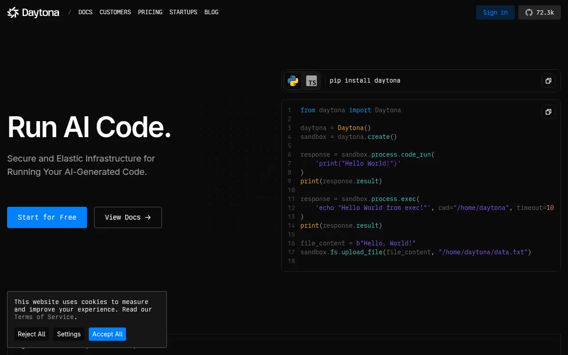Viewport: 568px width, 355px height.
Task: Follow the Terms of Service link
Action: [44, 317]
